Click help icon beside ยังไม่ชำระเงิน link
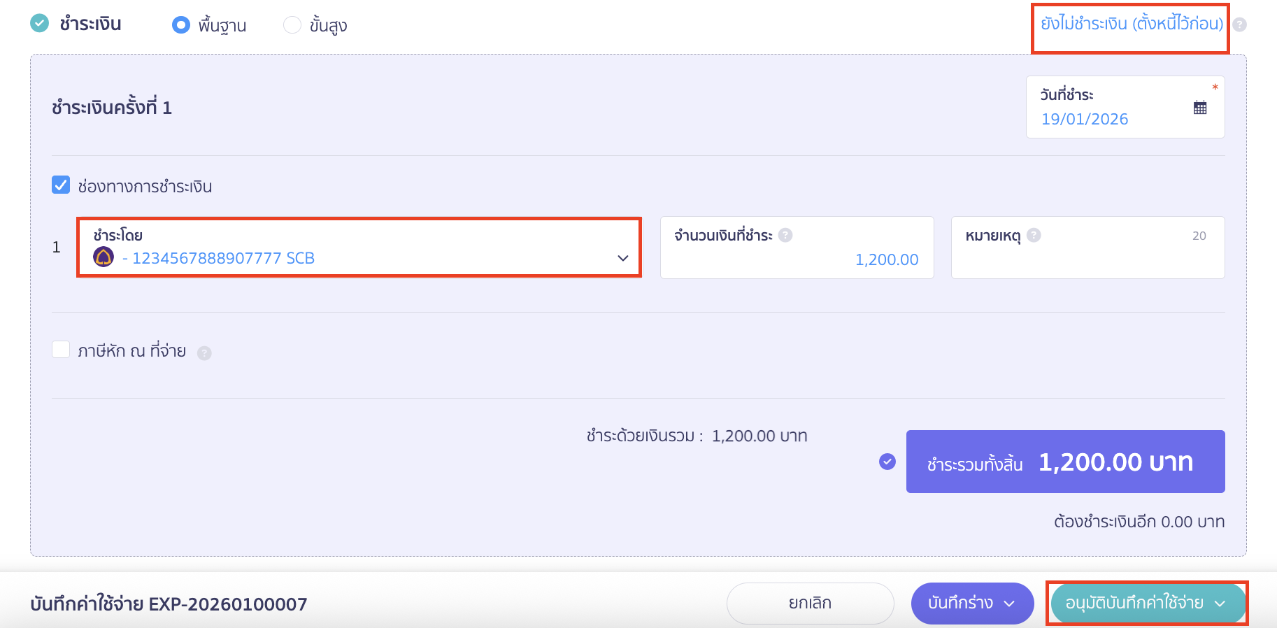Image resolution: width=1277 pixels, height=628 pixels. [1239, 24]
